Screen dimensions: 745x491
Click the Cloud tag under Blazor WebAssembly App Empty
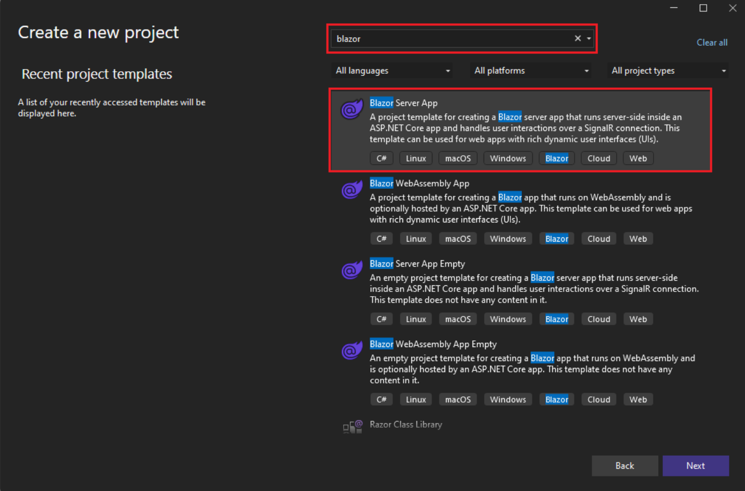coord(599,400)
